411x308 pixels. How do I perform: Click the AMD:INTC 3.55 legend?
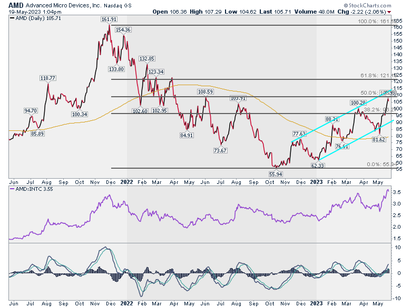32,189
